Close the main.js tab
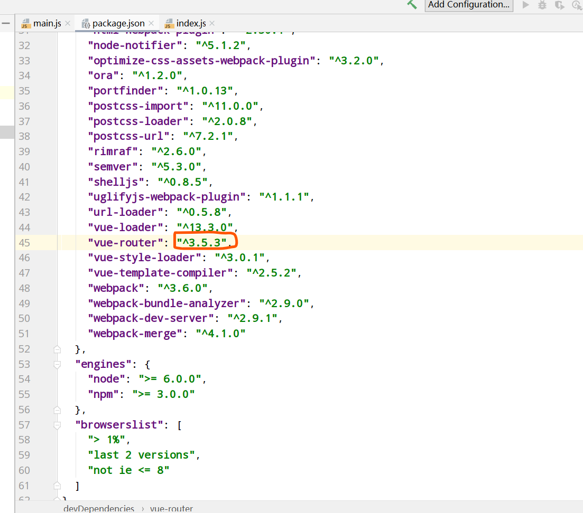The height and width of the screenshot is (513, 583). tap(68, 23)
